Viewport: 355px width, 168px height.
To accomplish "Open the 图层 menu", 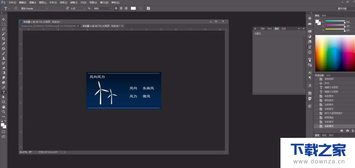I will [x=43, y=2].
